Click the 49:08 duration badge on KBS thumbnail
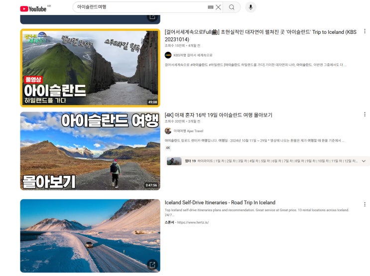 coord(153,102)
